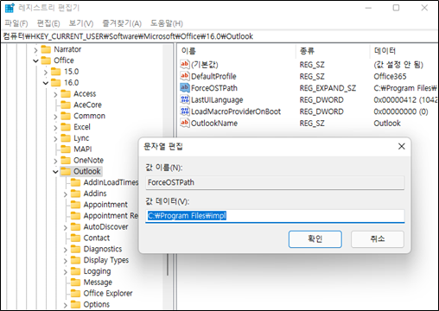
Task: Open the 편집(E) menu
Action: 48,23
